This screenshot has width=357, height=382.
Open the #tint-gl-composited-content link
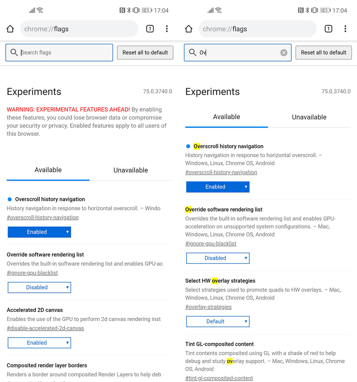(219, 378)
